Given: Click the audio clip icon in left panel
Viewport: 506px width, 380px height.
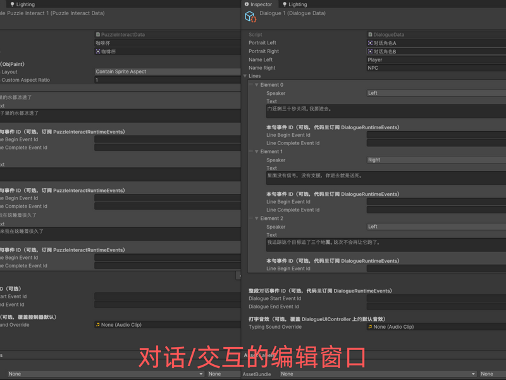Looking at the screenshot, I should click(x=98, y=325).
